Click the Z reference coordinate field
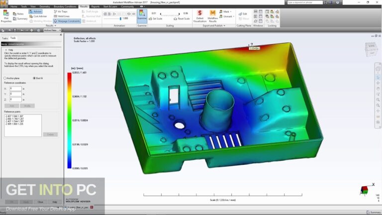 [x=15, y=100]
